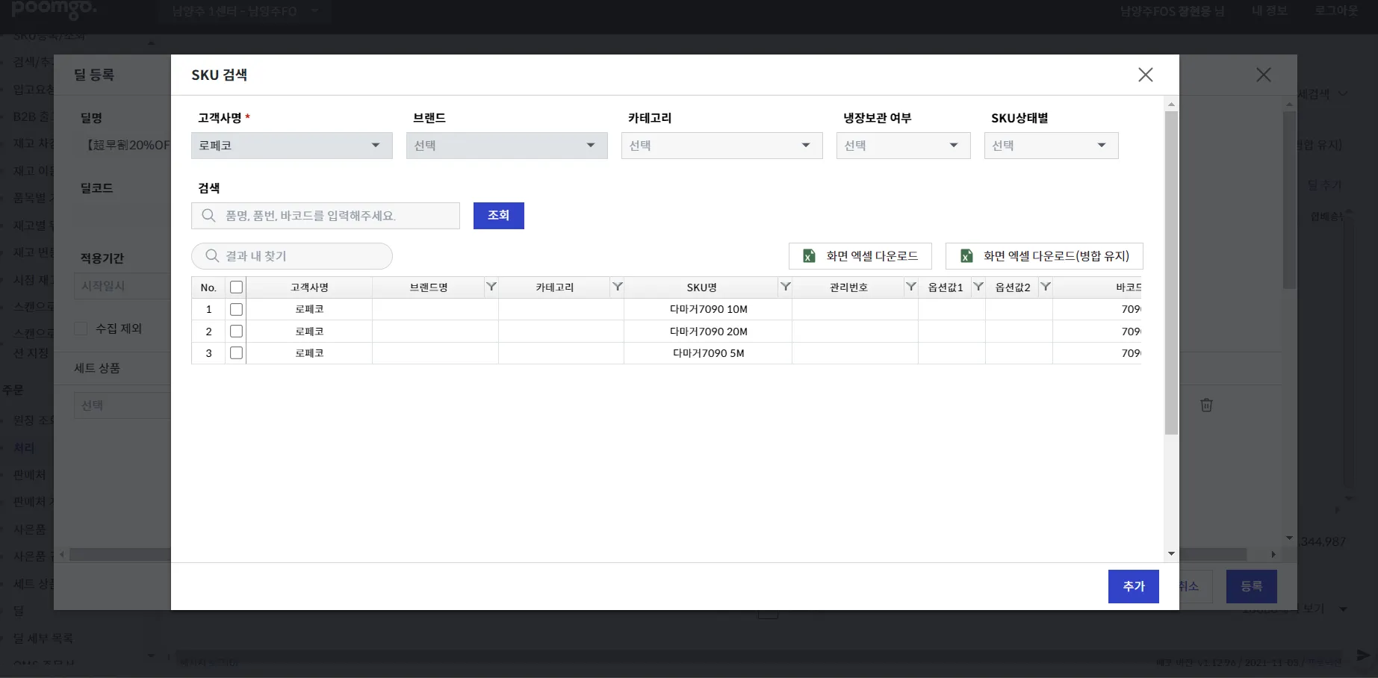Open filter icon on 카테고리 column
The height and width of the screenshot is (678, 1378).
[618, 287]
